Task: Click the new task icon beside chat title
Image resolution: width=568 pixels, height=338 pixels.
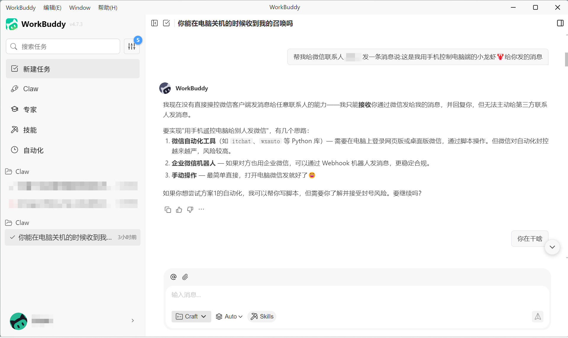Action: coord(167,23)
